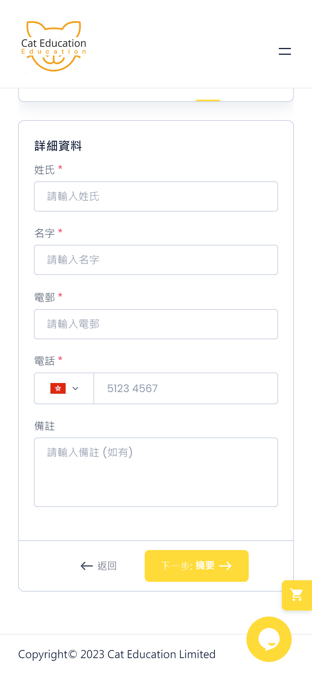
Task: Click the left arrow beside 返回
Action: 87,566
